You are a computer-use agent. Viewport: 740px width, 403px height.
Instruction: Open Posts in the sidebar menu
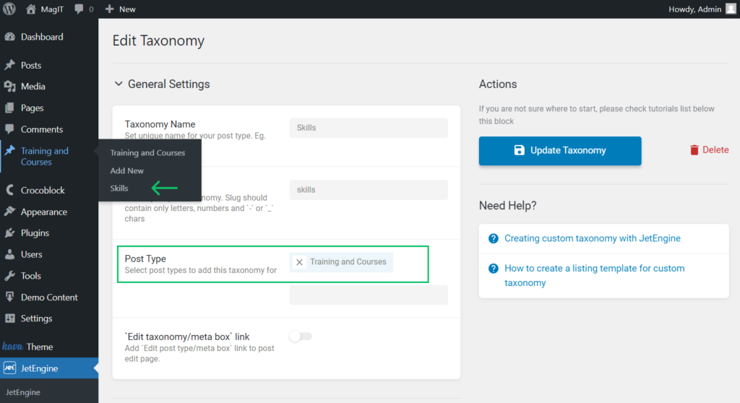click(x=30, y=65)
